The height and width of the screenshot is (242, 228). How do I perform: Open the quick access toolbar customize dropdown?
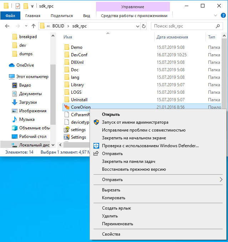pyautogui.click(x=32, y=6)
